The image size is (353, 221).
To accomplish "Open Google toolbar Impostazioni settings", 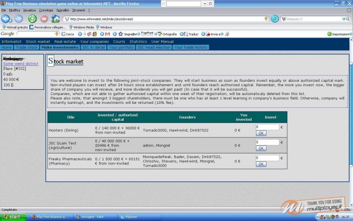I will point(338,34).
